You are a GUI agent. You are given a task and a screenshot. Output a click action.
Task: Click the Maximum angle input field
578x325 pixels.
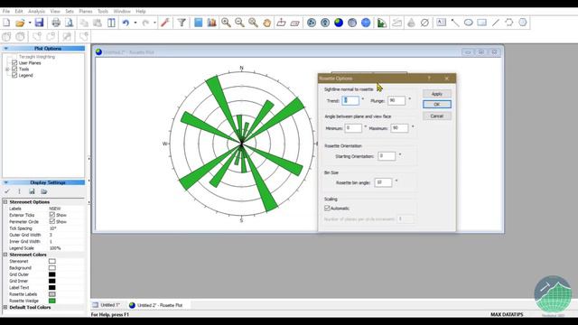399,128
